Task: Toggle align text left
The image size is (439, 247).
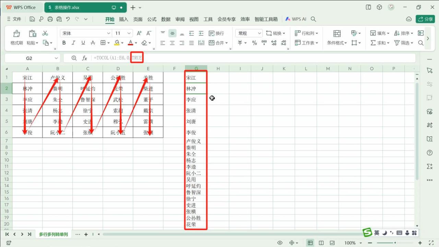Action: pyautogui.click(x=163, y=43)
